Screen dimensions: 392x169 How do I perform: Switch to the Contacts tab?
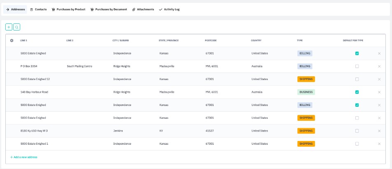click(x=38, y=9)
